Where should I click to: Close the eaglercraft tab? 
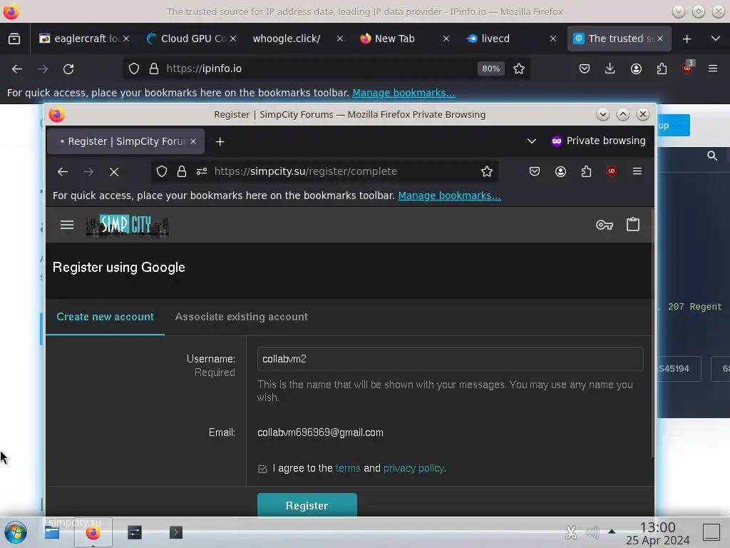pos(126,39)
